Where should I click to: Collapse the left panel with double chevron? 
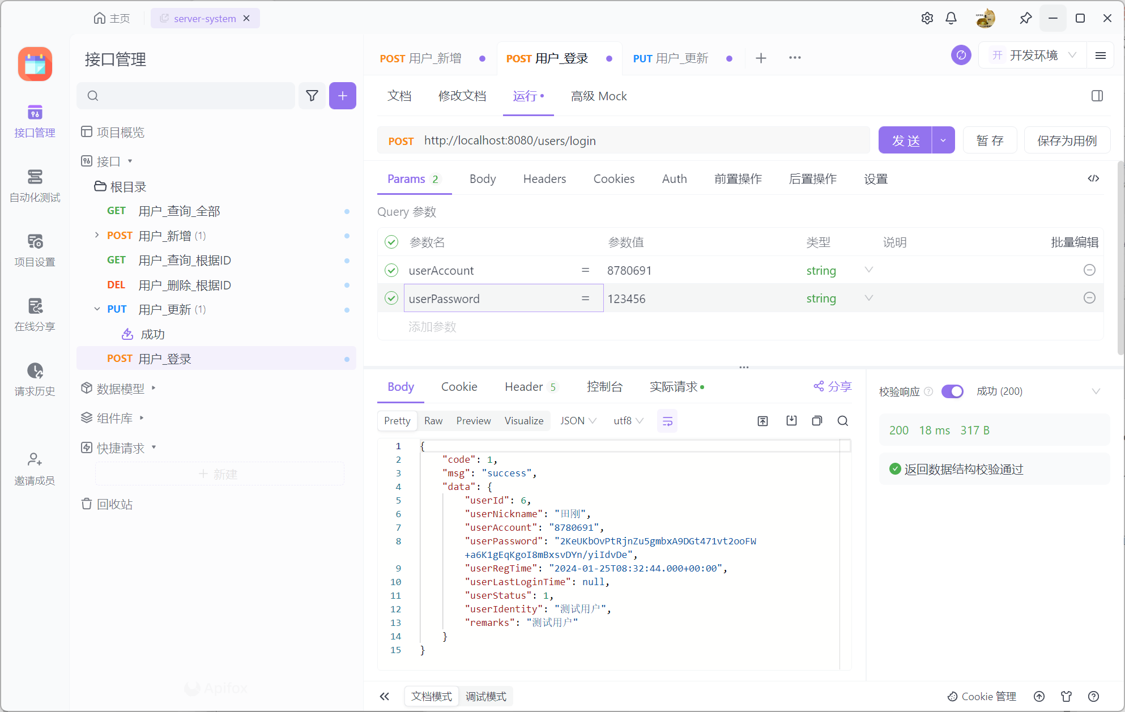click(385, 697)
